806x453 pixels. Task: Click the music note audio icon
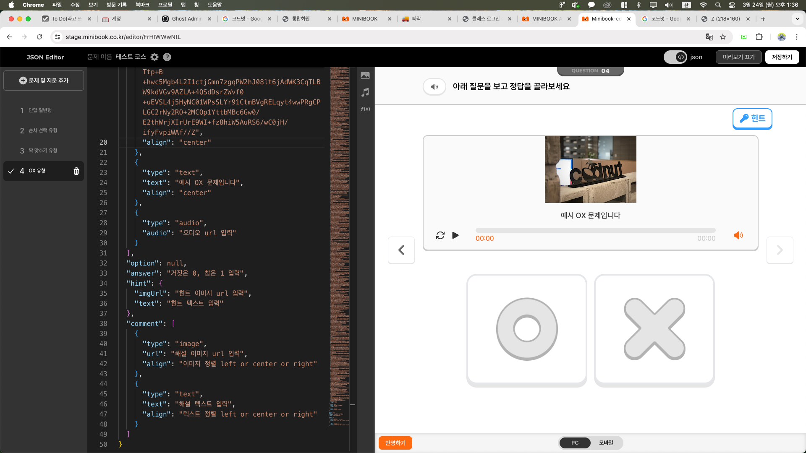tap(365, 92)
